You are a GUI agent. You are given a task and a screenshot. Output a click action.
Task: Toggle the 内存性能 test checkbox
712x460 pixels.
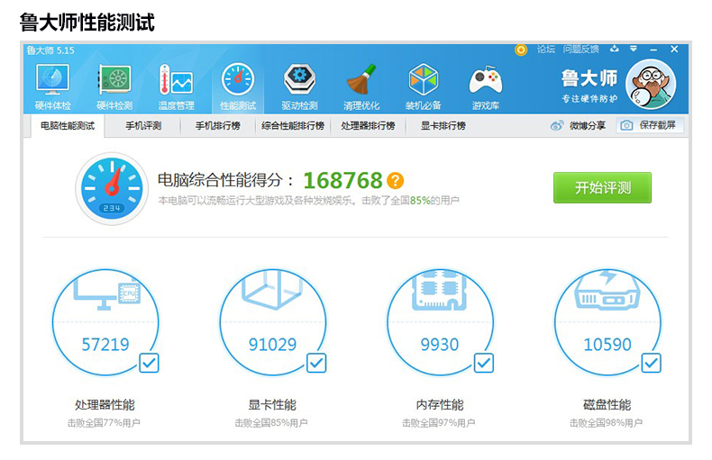tap(484, 363)
